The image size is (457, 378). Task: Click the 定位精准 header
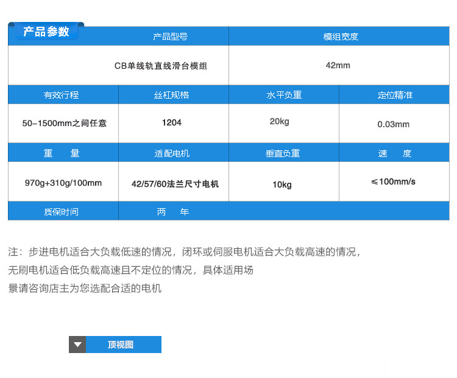(x=394, y=94)
